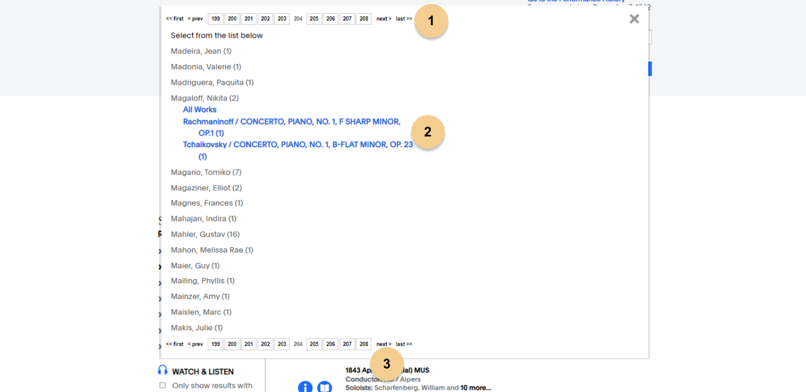Screen dimensions: 806x392
Task: Select Mailing, Phyllis (1) from list
Action: click(203, 281)
